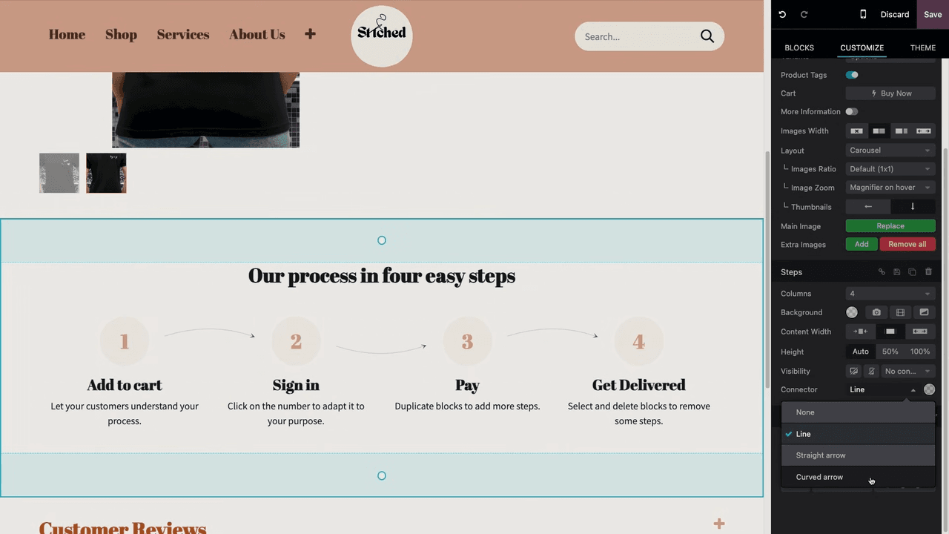
Task: Enable the More Information switch
Action: 852,111
